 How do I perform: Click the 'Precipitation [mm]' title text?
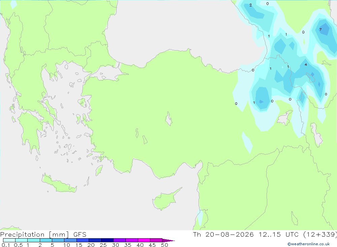point(34,234)
